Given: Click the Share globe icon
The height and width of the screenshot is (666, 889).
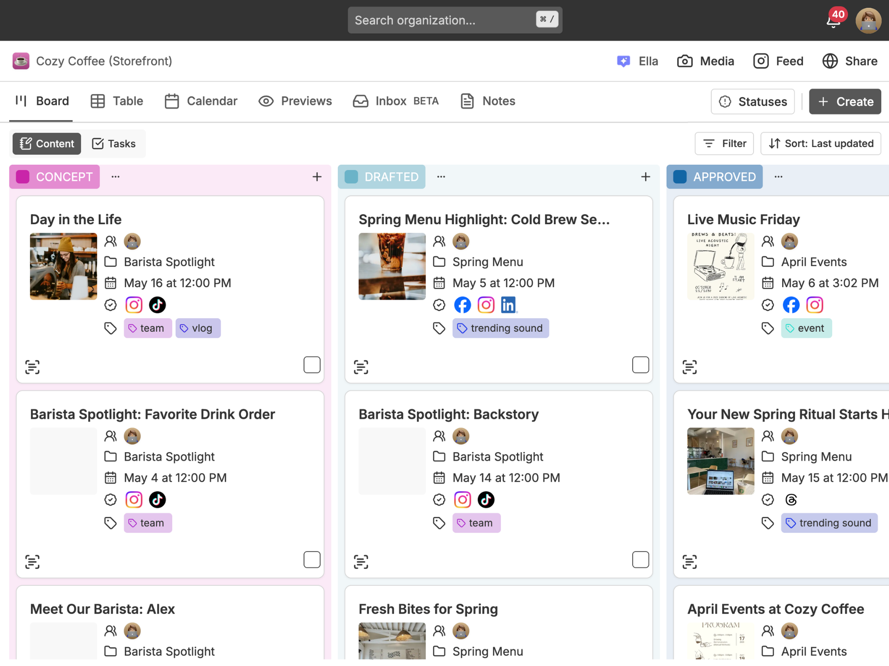Looking at the screenshot, I should [x=830, y=61].
